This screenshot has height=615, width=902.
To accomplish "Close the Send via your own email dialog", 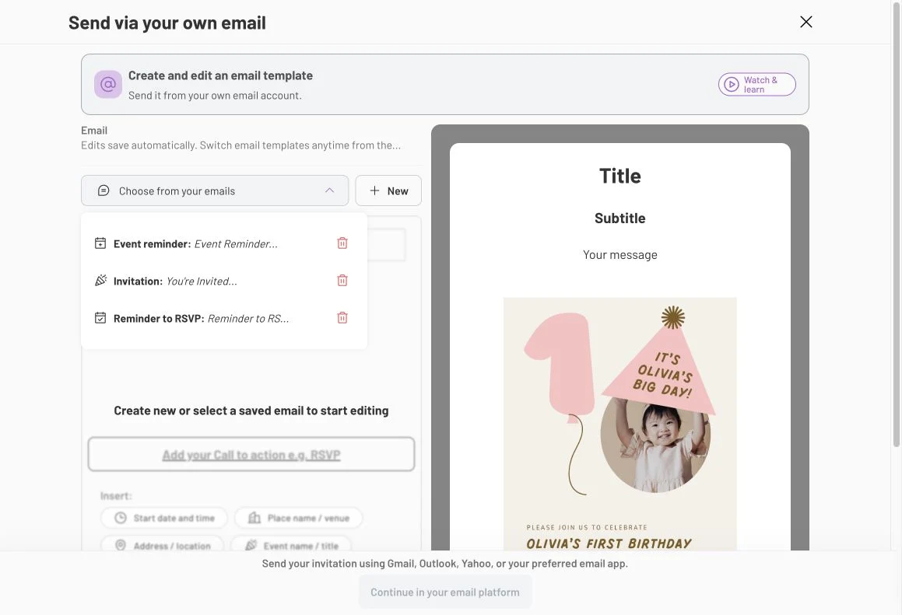I will tap(806, 22).
